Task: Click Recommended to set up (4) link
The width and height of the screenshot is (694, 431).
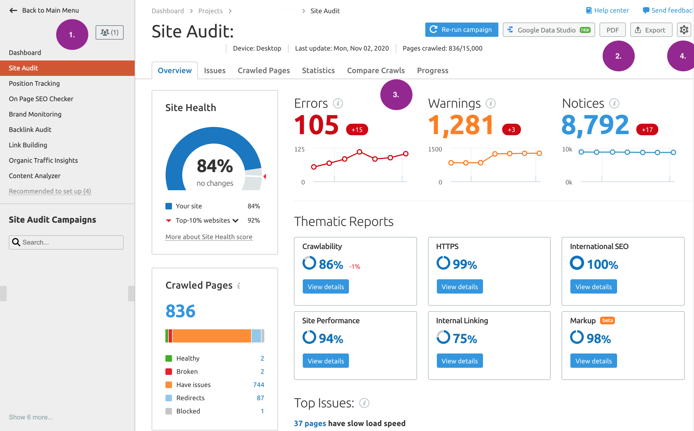Action: 50,191
